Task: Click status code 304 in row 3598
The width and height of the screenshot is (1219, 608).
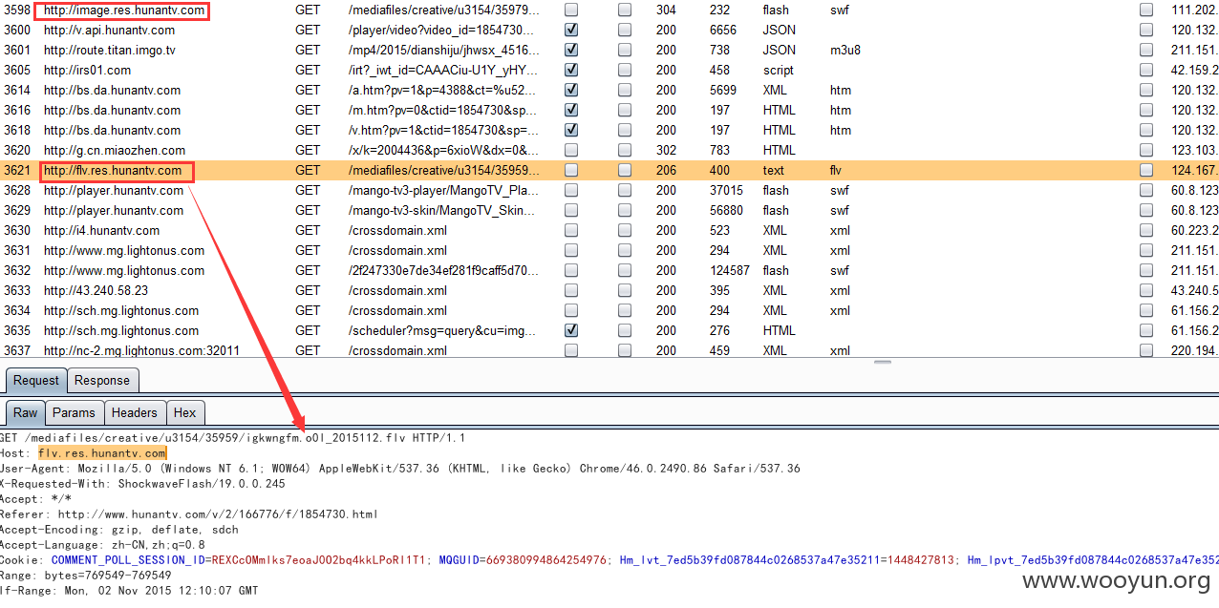Action: click(x=666, y=10)
